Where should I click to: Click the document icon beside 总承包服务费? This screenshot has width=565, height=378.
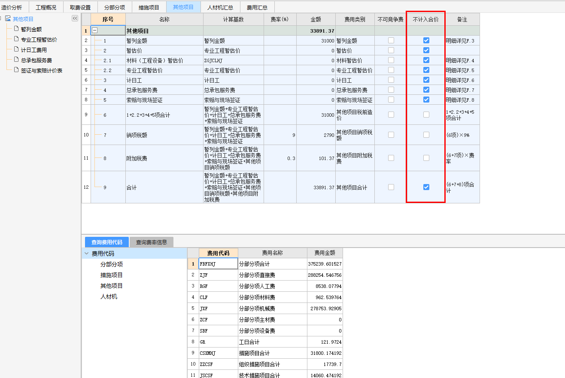(x=16, y=60)
